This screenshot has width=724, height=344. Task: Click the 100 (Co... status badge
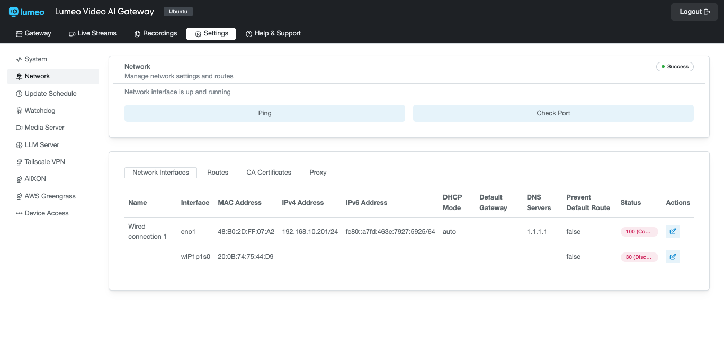(639, 232)
